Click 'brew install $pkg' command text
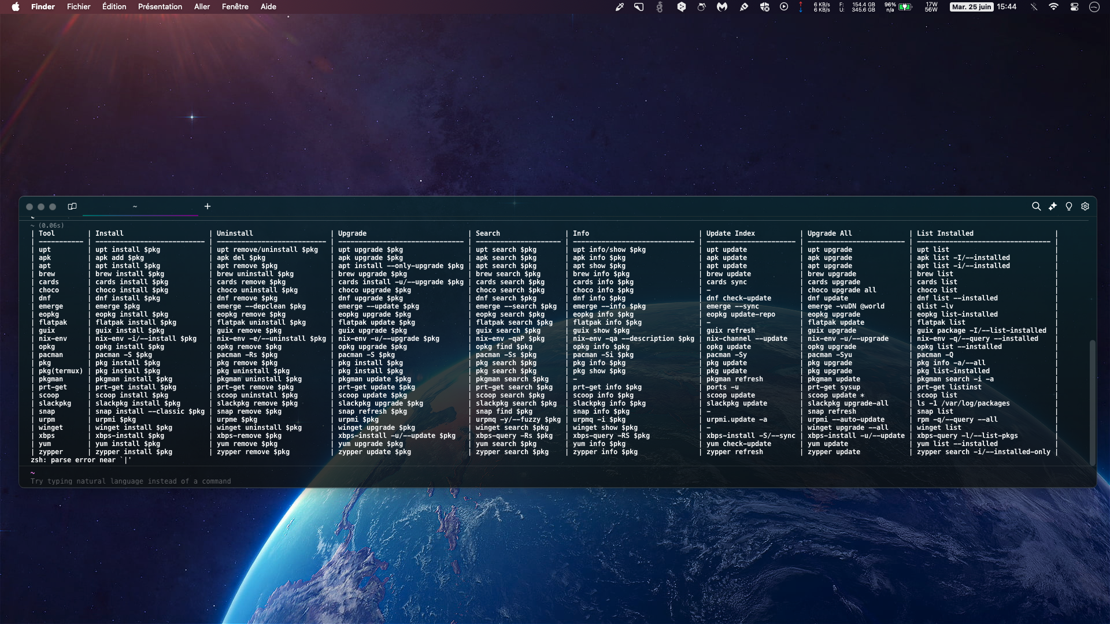Viewport: 1110px width, 624px height. (x=129, y=274)
